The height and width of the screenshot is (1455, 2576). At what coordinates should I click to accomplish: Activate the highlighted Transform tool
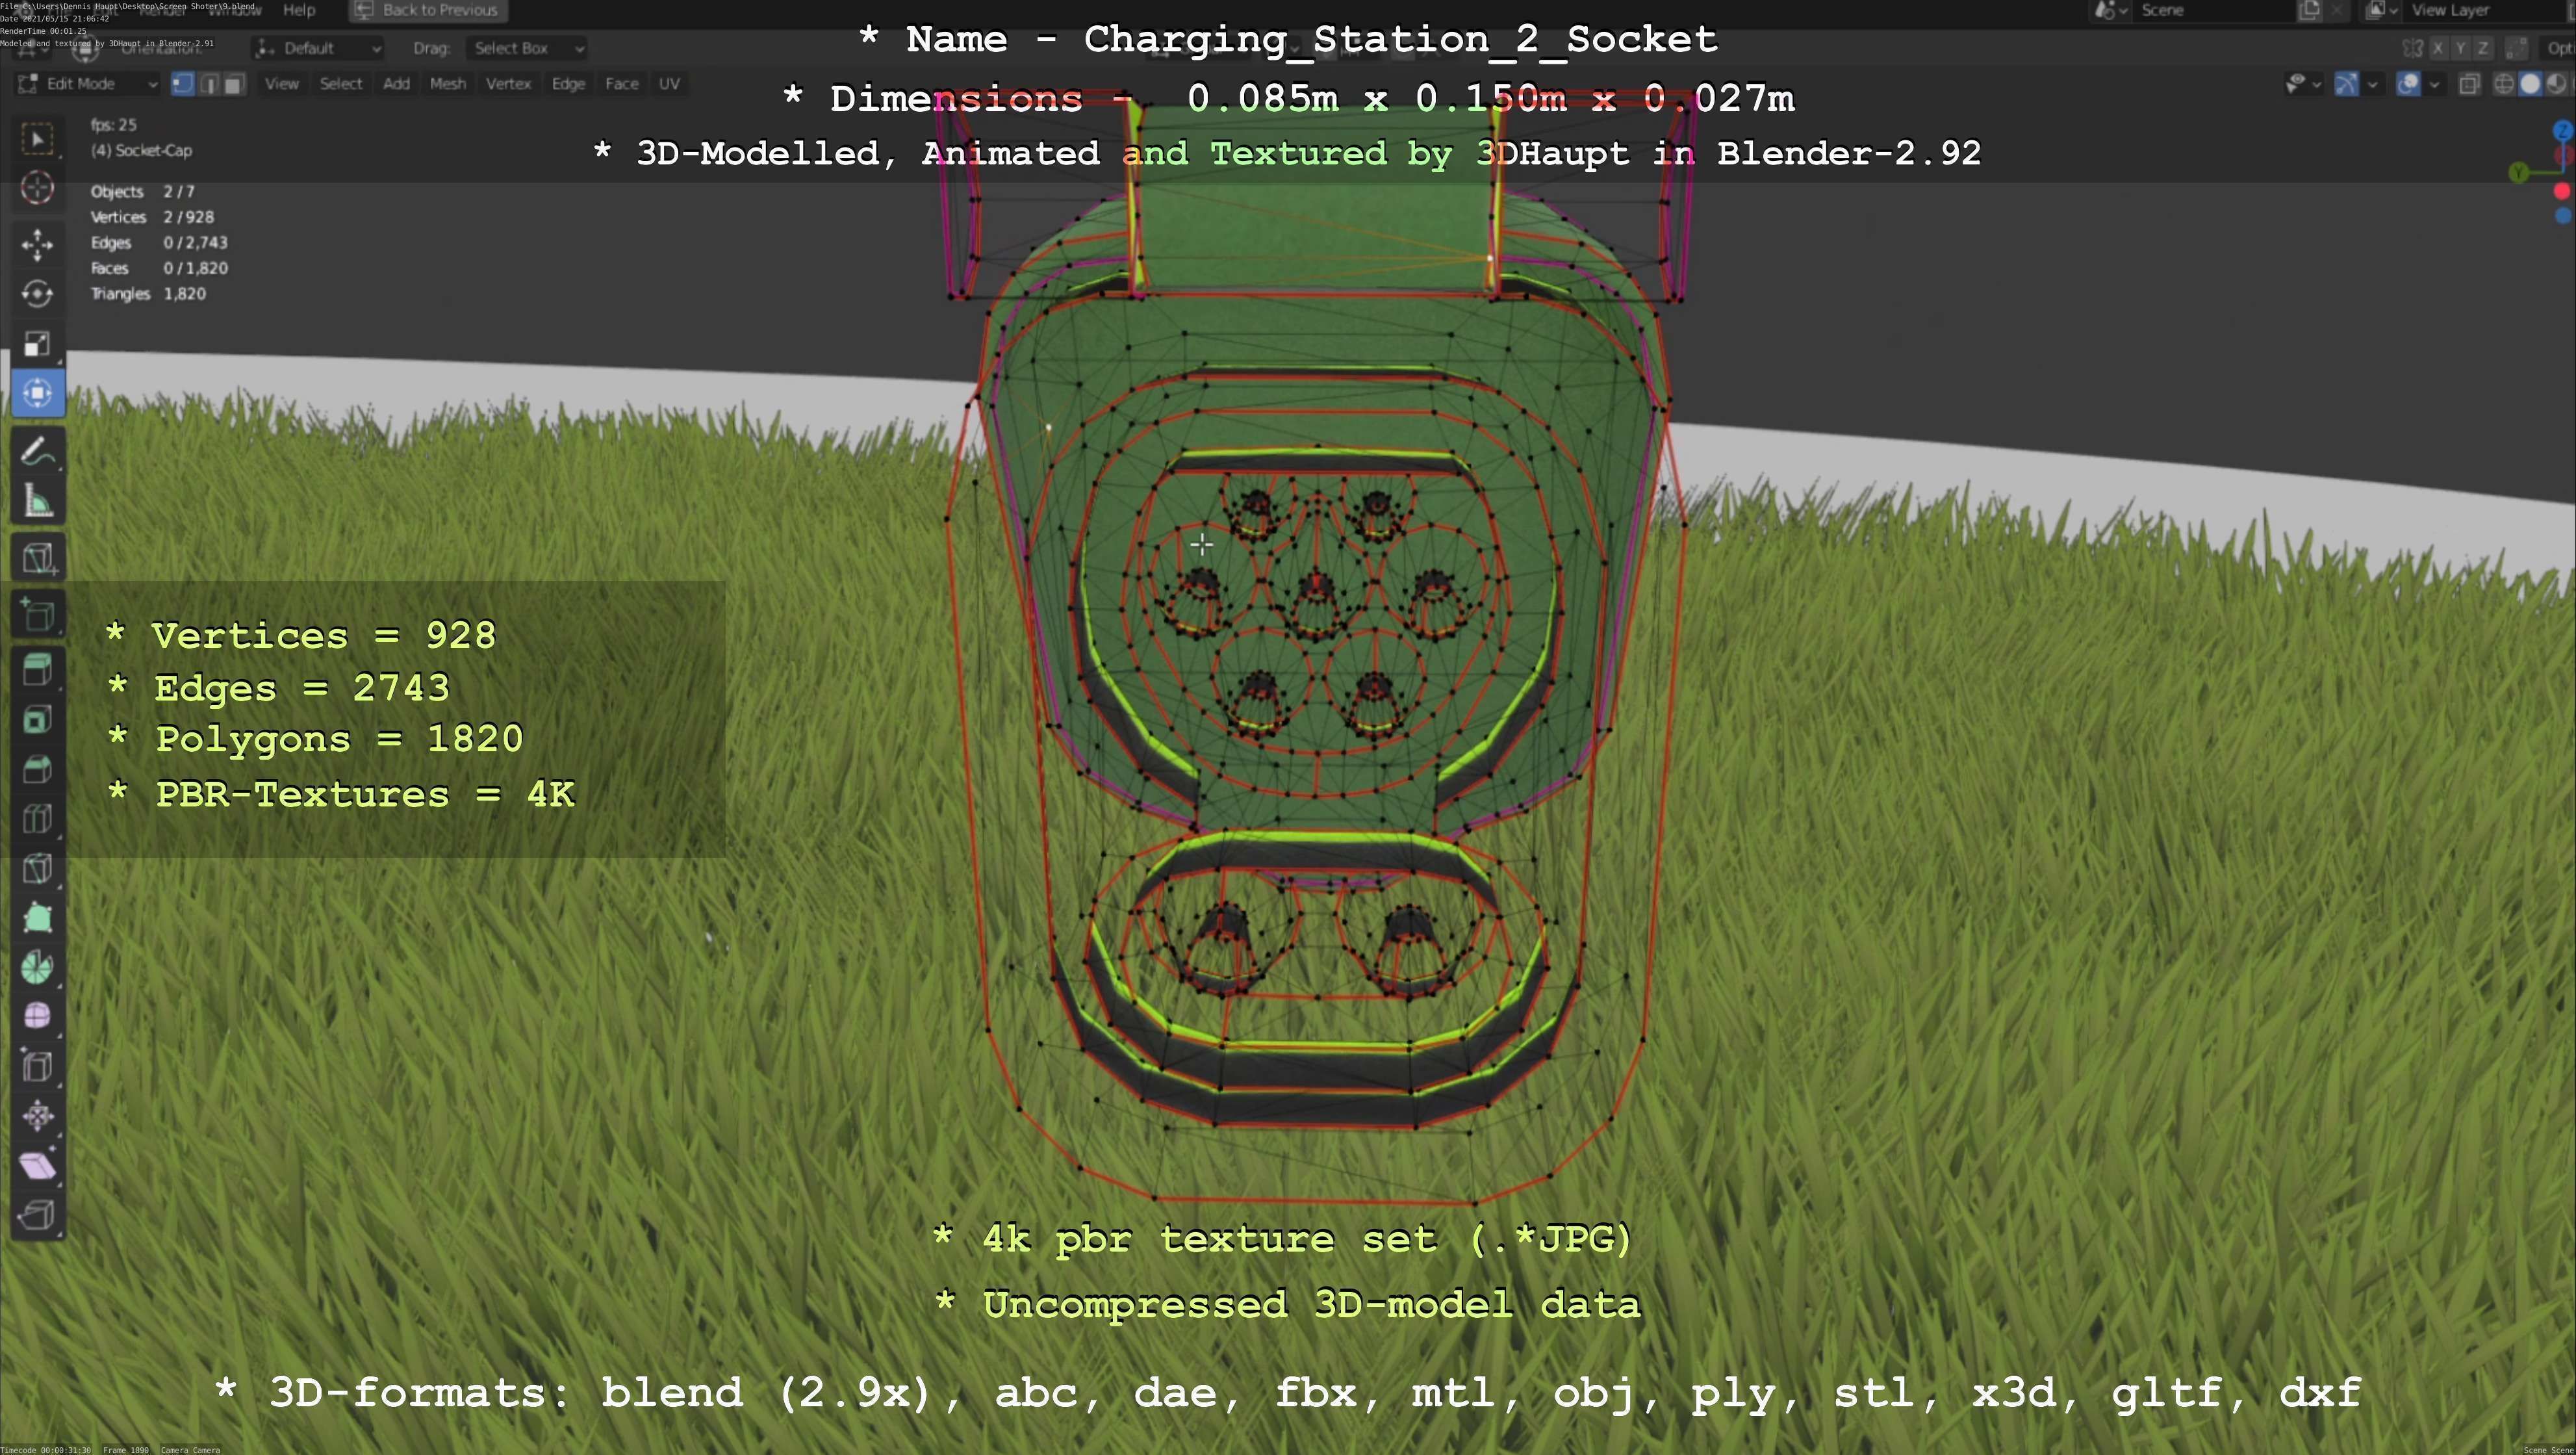coord(38,393)
